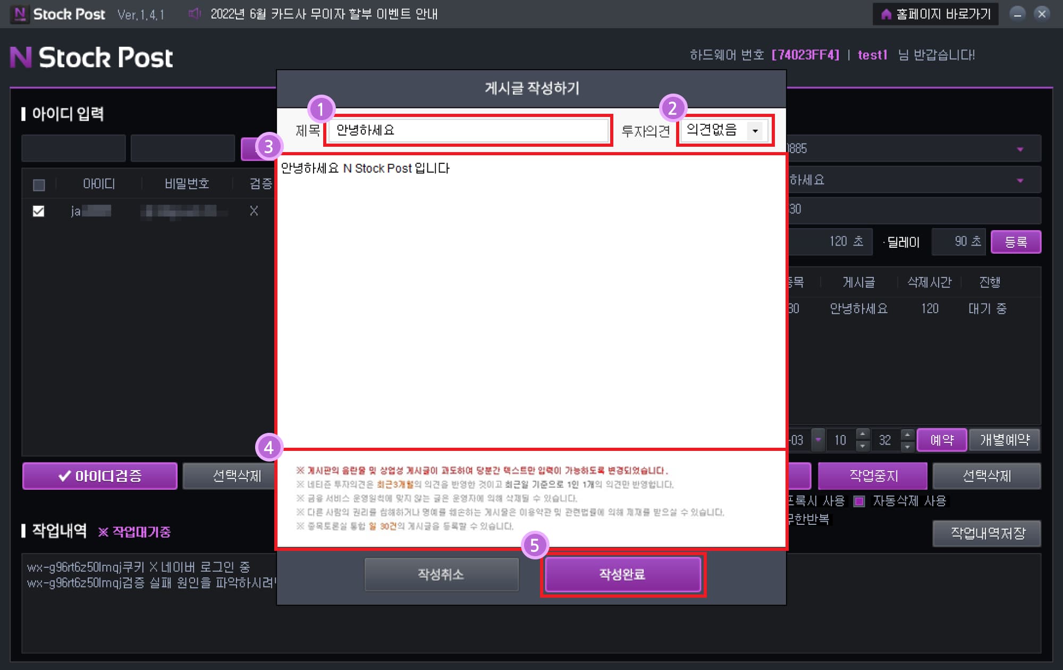Image resolution: width=1063 pixels, height=670 pixels.
Task: Click the 작업내역저장 save log button
Action: click(987, 533)
